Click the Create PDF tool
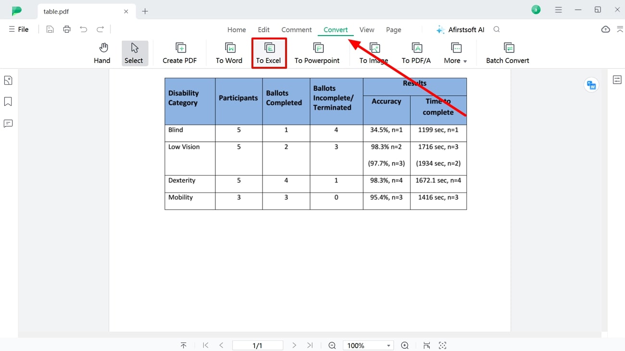The image size is (625, 351). (x=180, y=53)
